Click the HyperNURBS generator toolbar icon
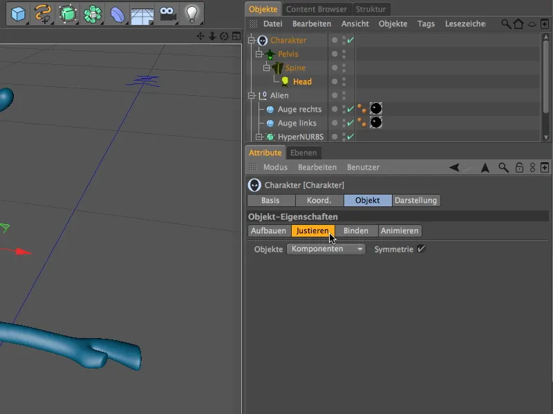553x414 pixels. click(67, 14)
